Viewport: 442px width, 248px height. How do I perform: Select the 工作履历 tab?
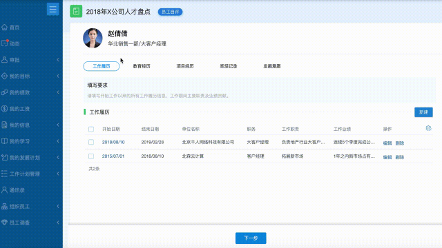tap(102, 66)
